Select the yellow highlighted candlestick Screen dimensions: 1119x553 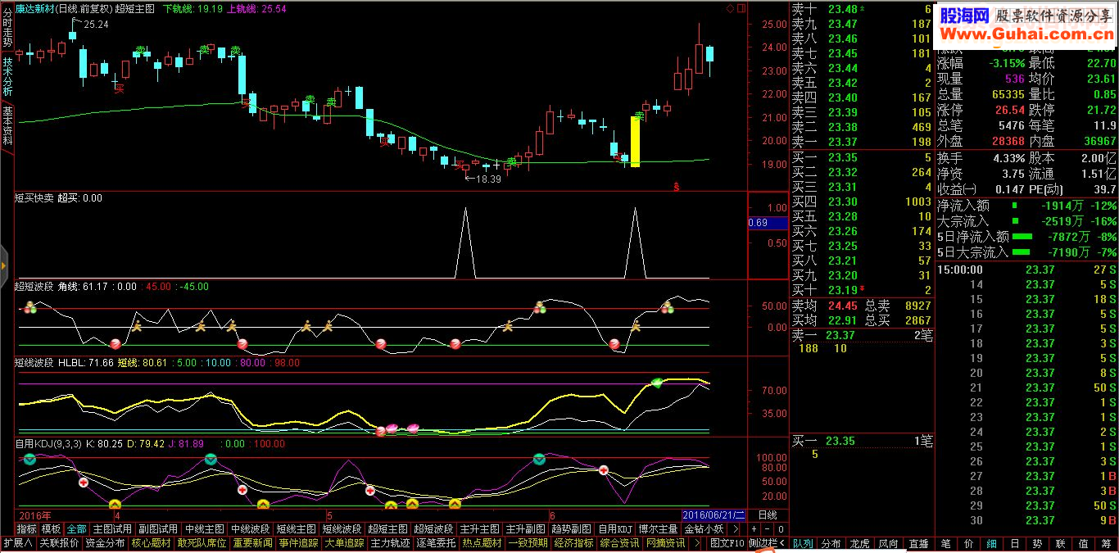[635, 141]
